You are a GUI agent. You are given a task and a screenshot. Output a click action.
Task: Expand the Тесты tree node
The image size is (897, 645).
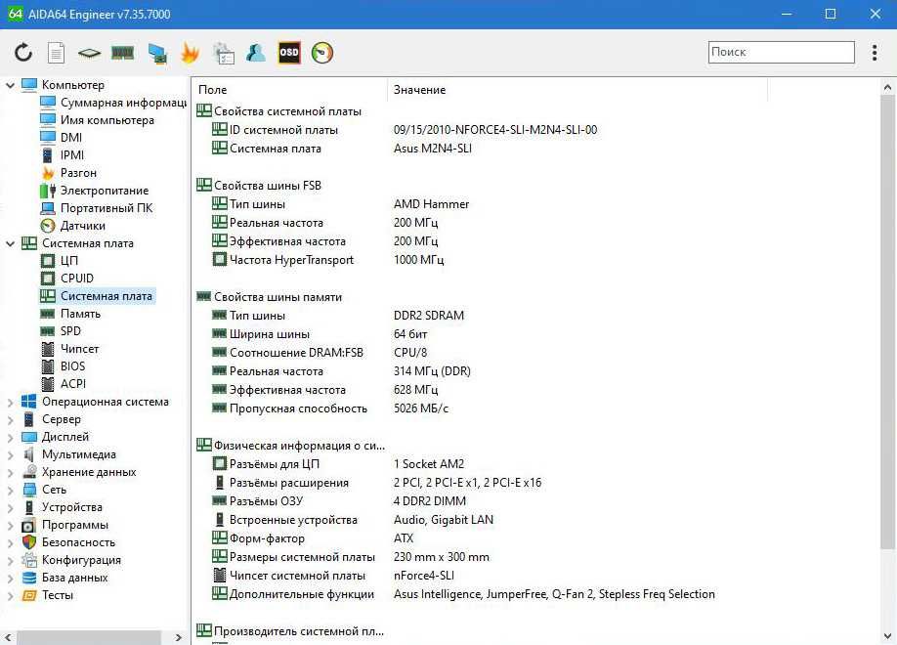coord(11,596)
